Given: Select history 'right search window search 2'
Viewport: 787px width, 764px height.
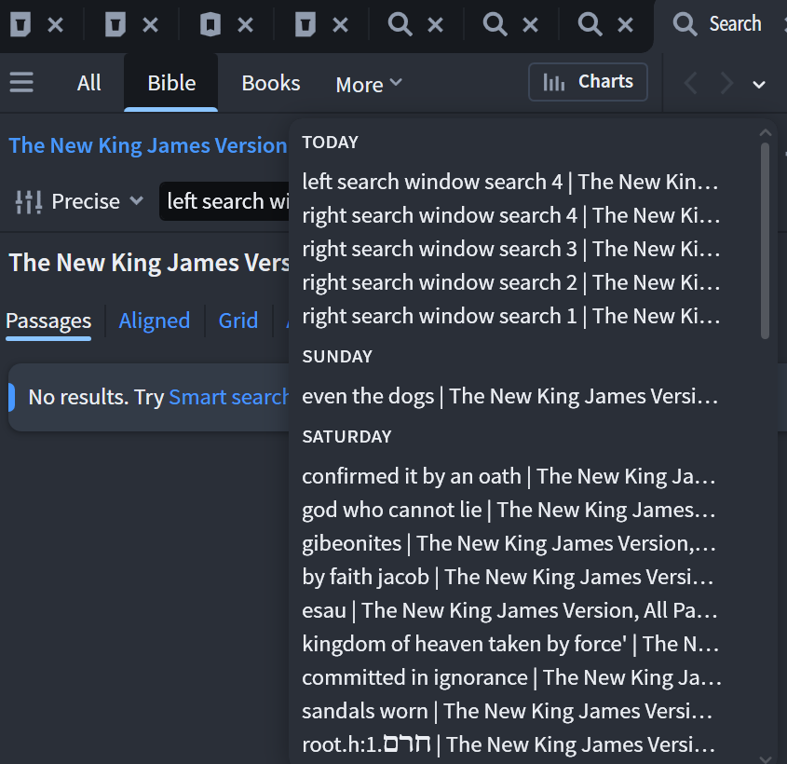Looking at the screenshot, I should pyautogui.click(x=510, y=282).
